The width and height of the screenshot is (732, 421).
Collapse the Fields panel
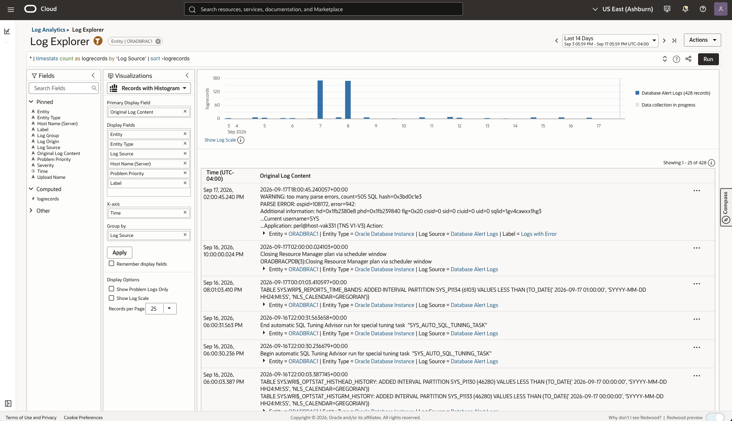[x=93, y=75]
